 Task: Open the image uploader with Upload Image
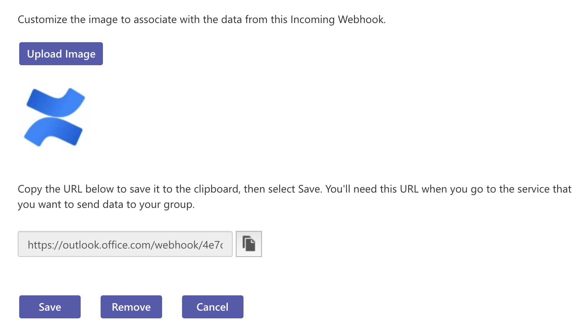coord(61,54)
